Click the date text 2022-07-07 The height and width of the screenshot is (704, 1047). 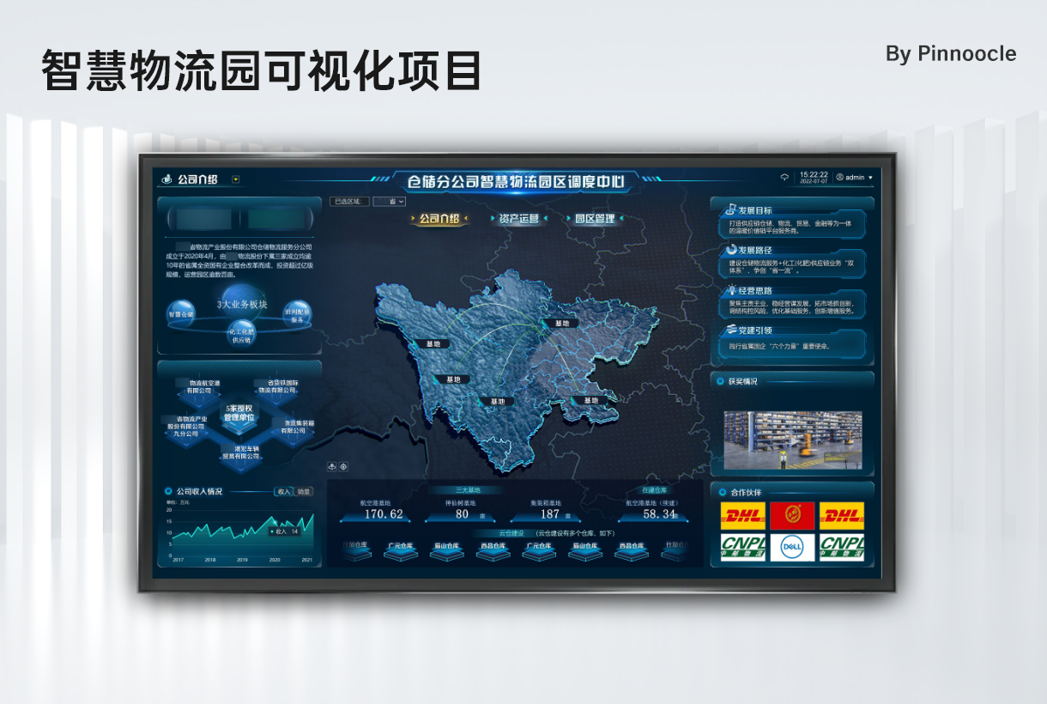pos(814,182)
